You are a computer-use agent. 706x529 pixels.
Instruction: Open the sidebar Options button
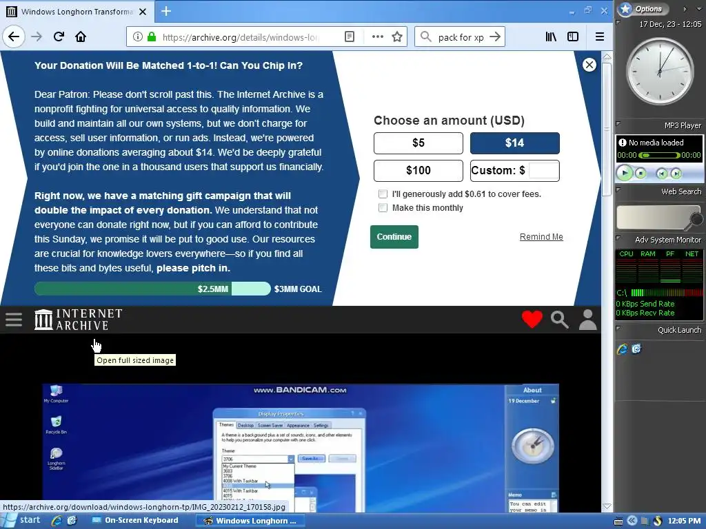(x=643, y=8)
